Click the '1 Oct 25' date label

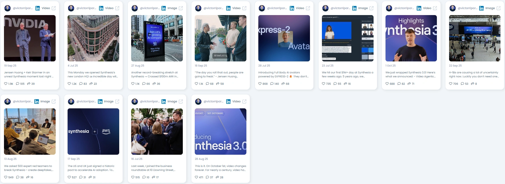(391, 66)
